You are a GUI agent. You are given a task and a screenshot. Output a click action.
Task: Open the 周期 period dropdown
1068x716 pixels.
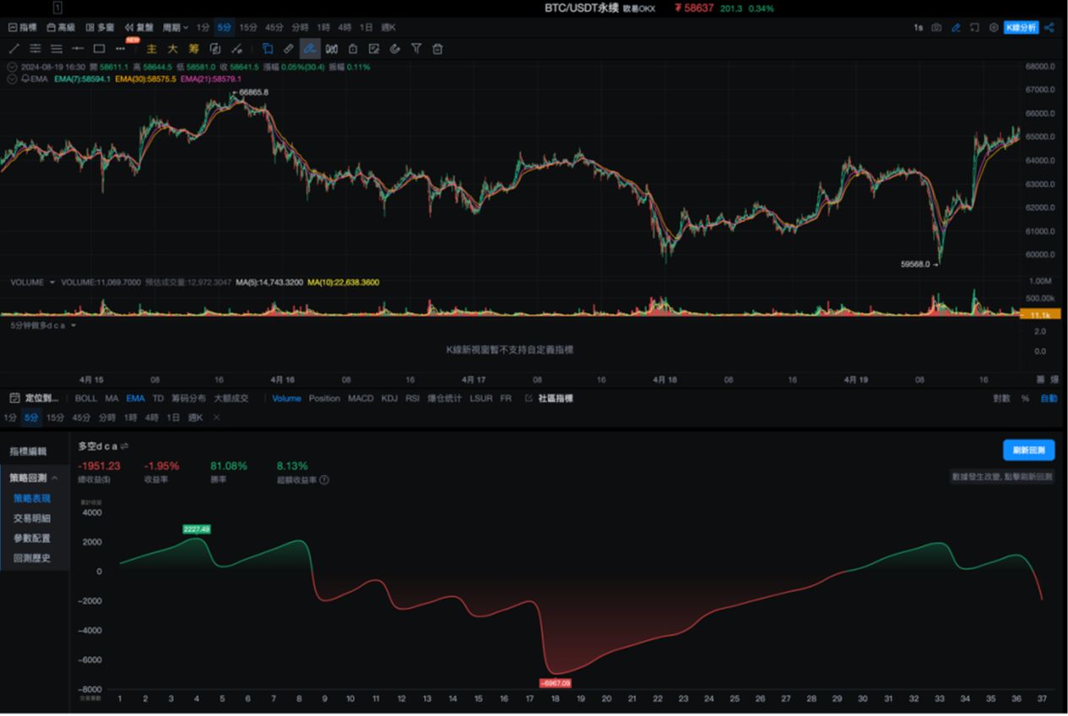pos(176,28)
